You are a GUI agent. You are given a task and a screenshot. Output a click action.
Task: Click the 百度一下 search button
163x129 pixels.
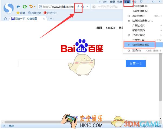(136, 64)
